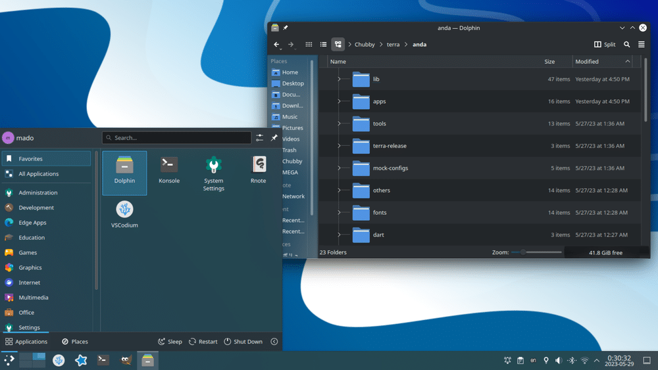Open Home in Places panel
658x370 pixels.
(x=290, y=72)
